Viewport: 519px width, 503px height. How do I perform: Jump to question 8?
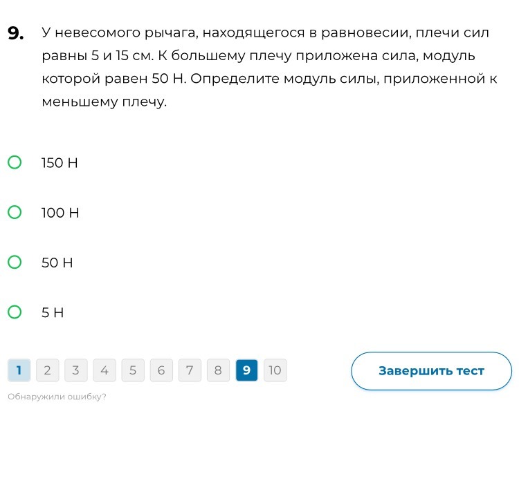tap(218, 370)
